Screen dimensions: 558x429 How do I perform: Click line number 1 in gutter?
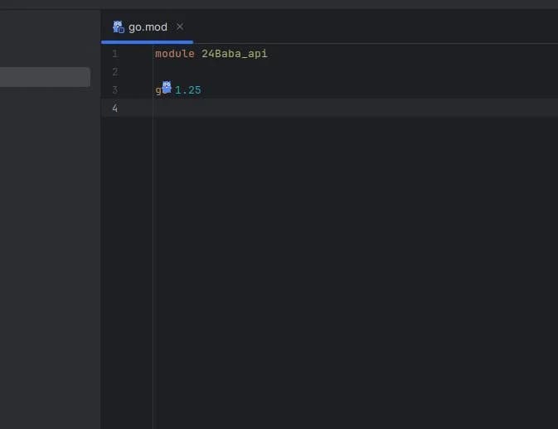[x=115, y=54]
